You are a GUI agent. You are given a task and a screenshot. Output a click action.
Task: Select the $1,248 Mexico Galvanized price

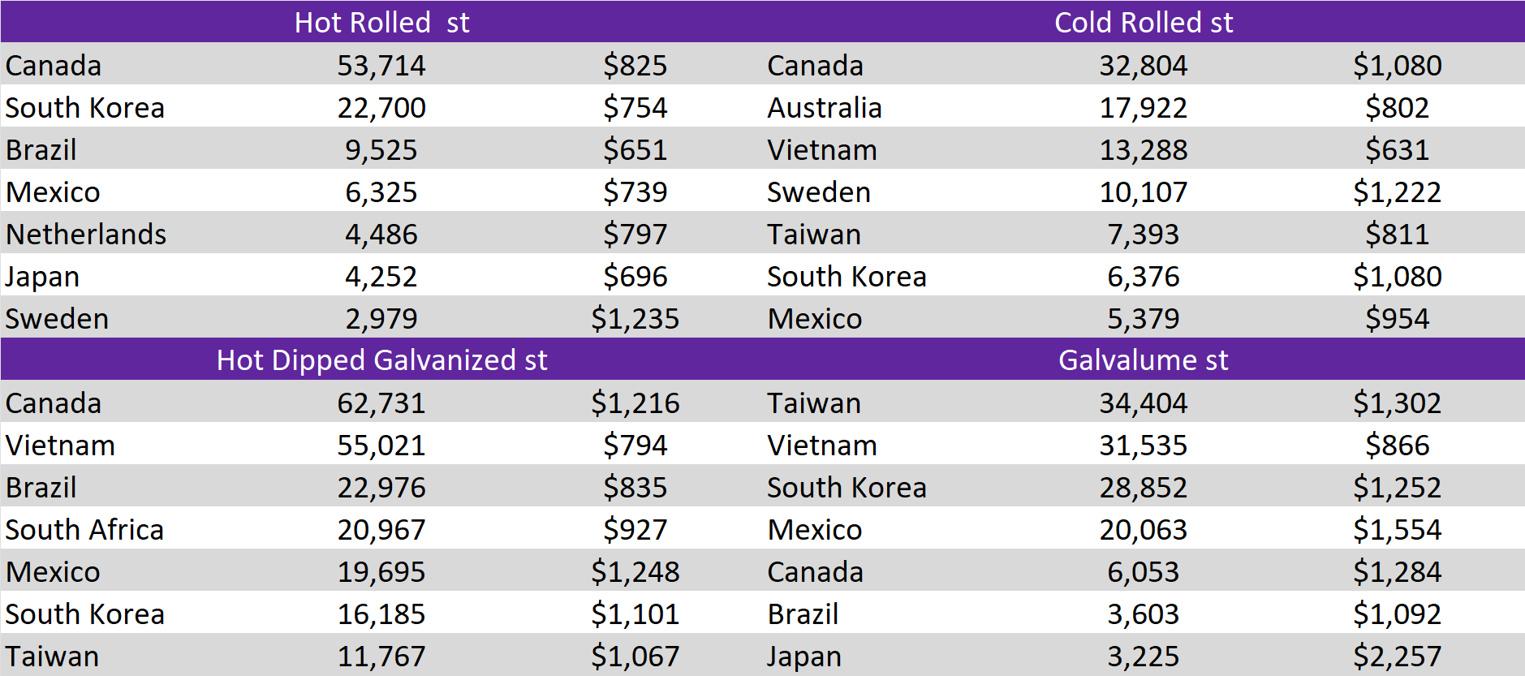coord(635,571)
